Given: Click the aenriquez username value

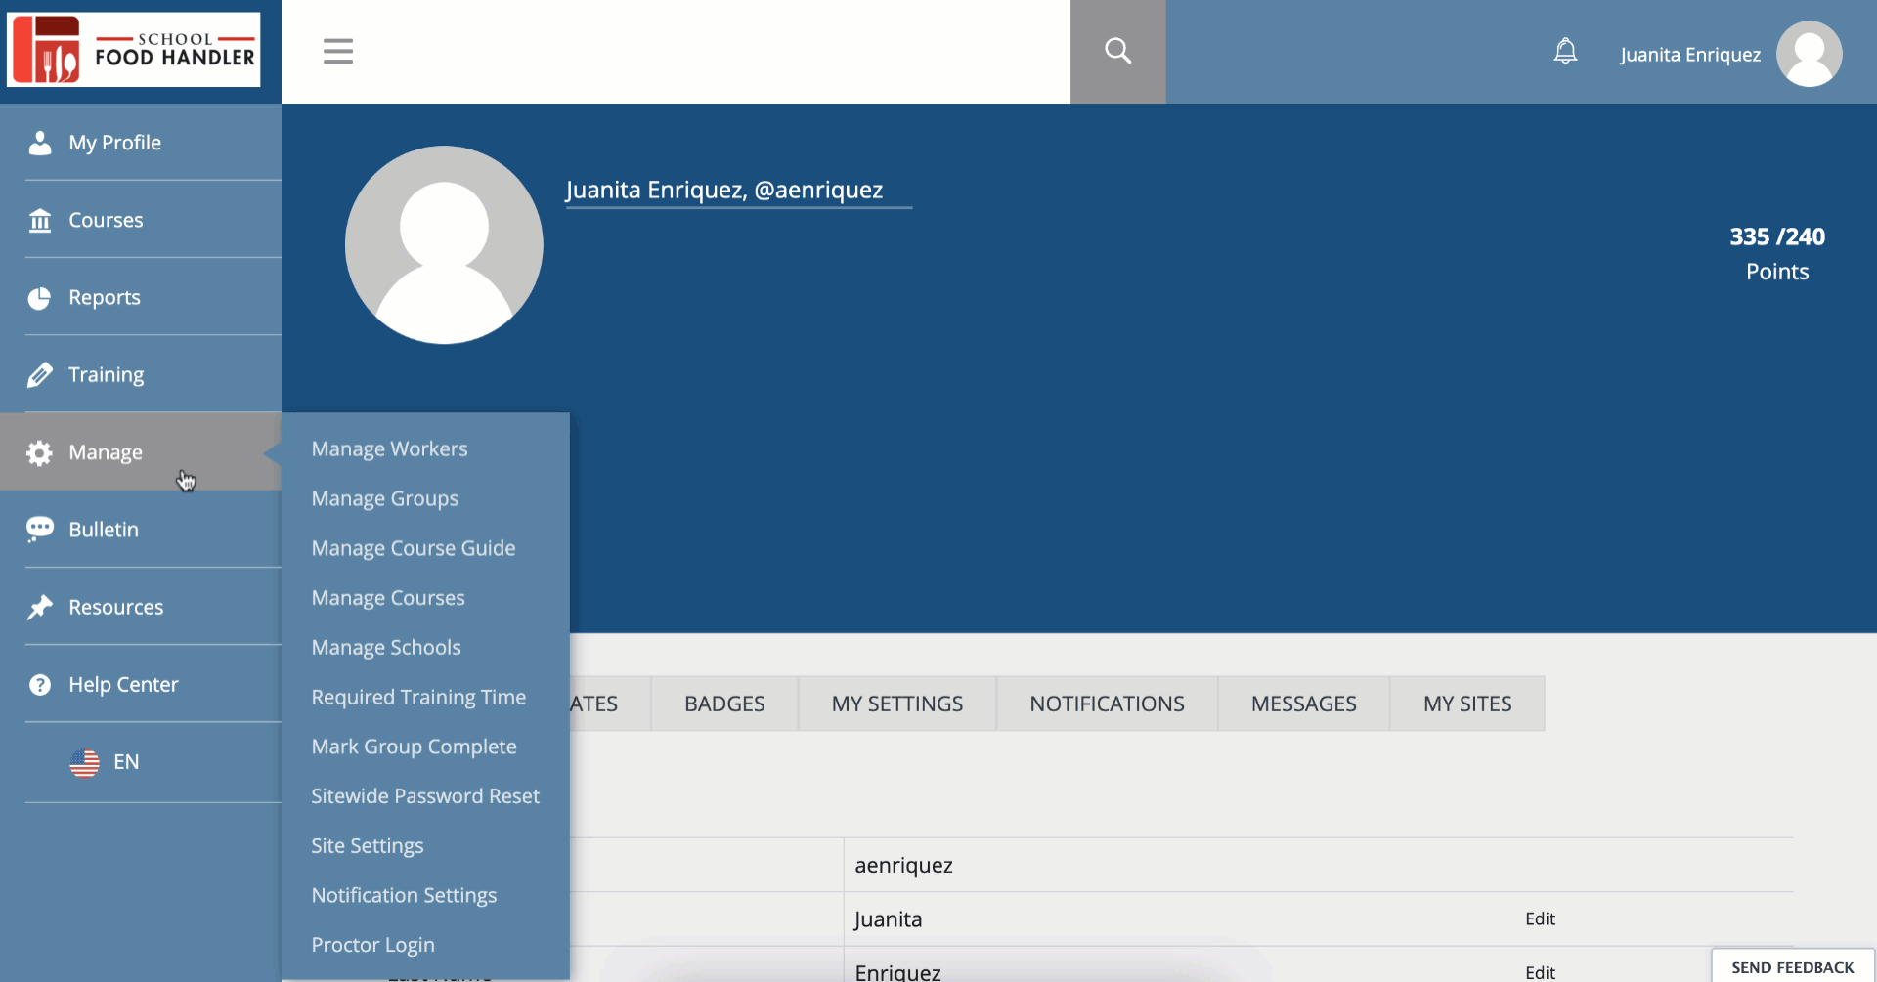Looking at the screenshot, I should pyautogui.click(x=903, y=866).
